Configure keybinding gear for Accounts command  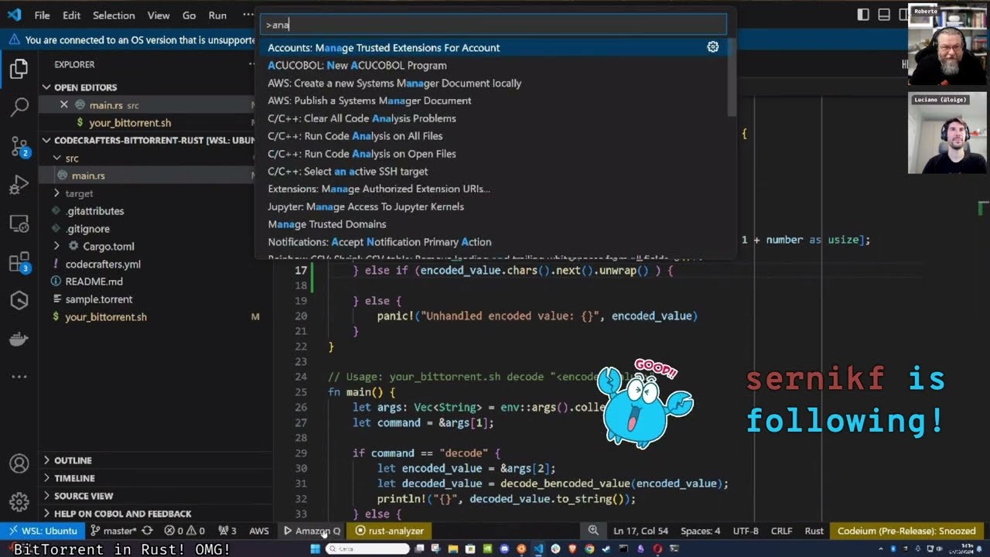pos(712,47)
